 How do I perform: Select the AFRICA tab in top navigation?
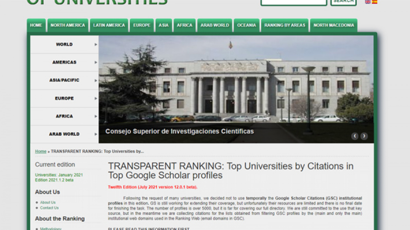coord(184,25)
